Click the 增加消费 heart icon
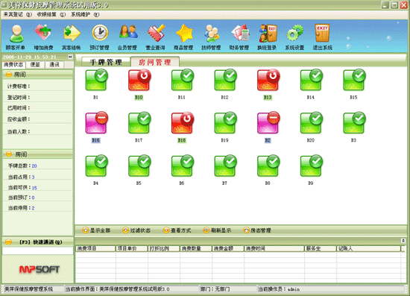Screen dimensions: 410x296 point(43,37)
